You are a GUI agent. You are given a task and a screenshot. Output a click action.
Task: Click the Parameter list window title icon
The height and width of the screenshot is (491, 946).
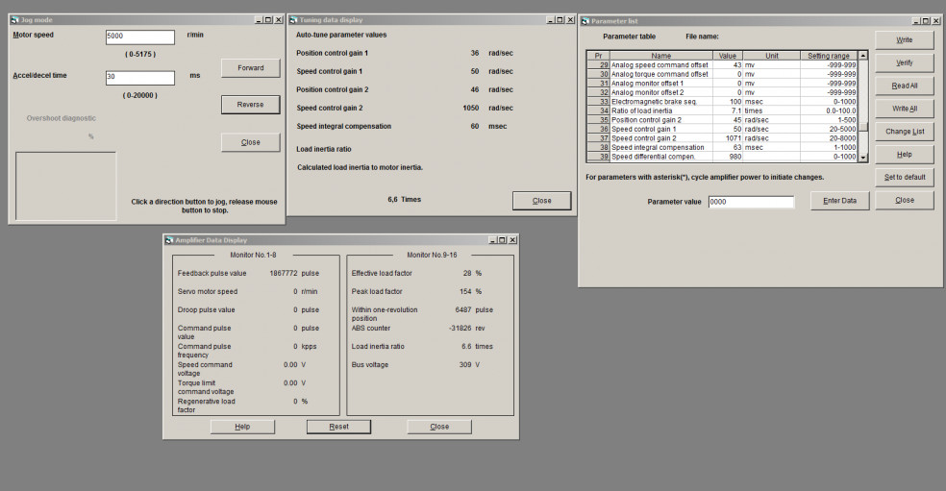point(585,21)
